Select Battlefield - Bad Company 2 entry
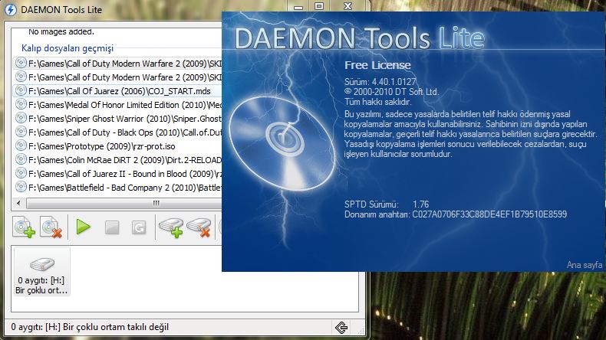This screenshot has width=606, height=340. 118,188
